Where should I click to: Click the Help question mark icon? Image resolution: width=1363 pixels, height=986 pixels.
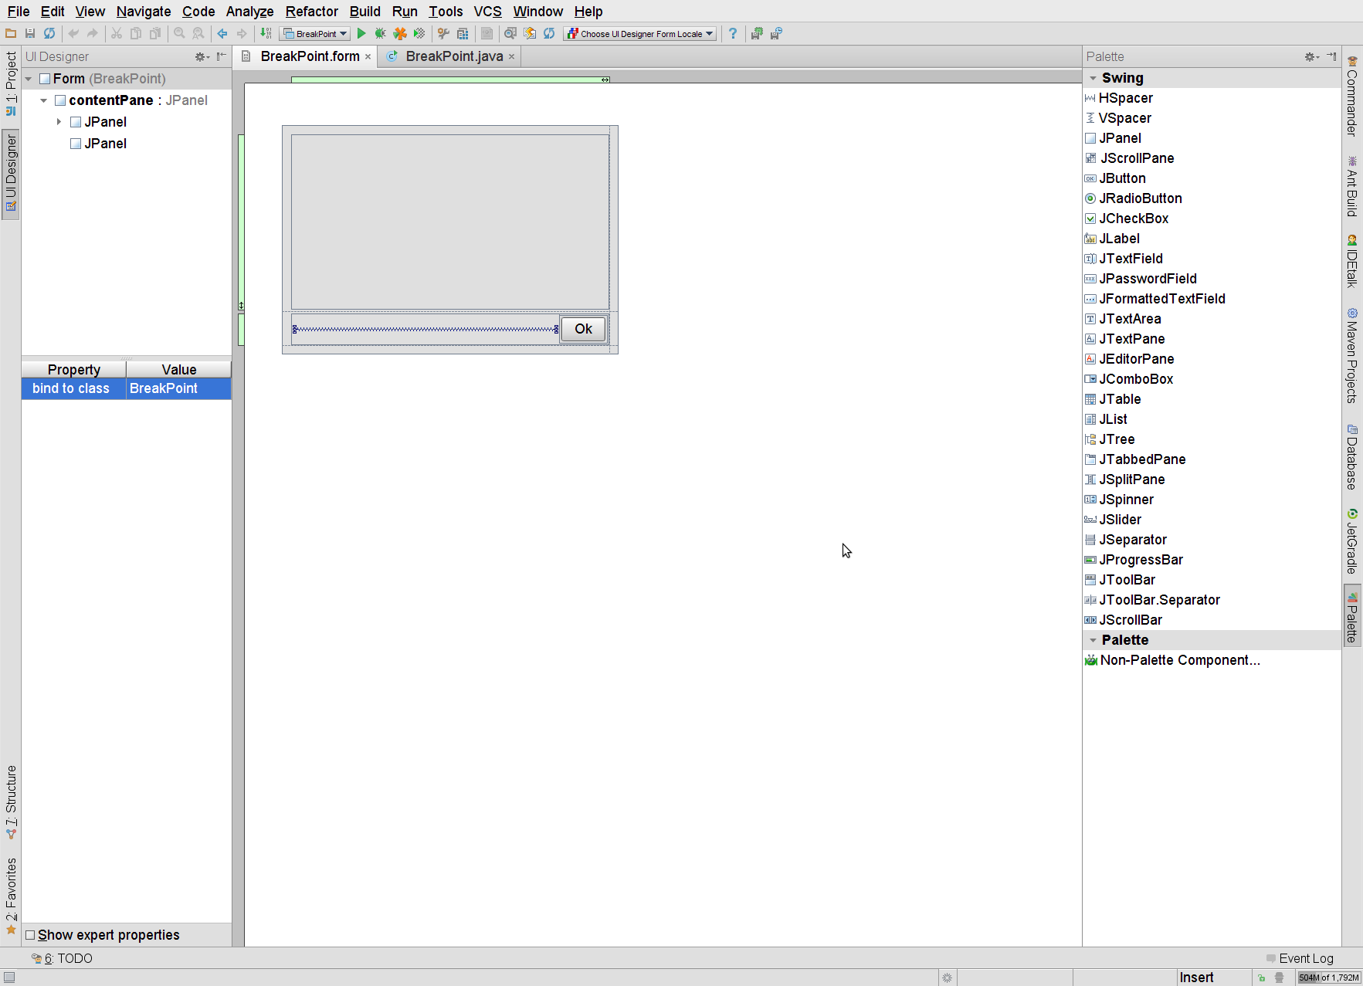(x=732, y=33)
